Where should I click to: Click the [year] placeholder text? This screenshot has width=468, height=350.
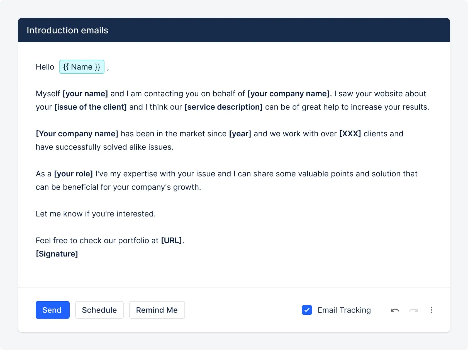(x=240, y=134)
